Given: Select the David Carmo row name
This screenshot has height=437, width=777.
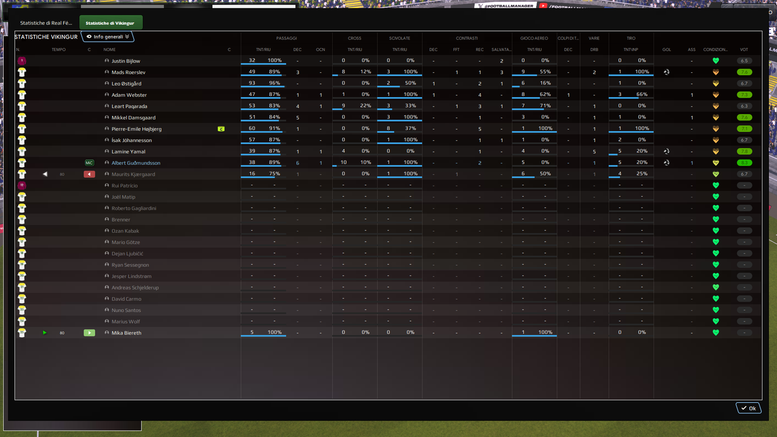Looking at the screenshot, I should 126,299.
